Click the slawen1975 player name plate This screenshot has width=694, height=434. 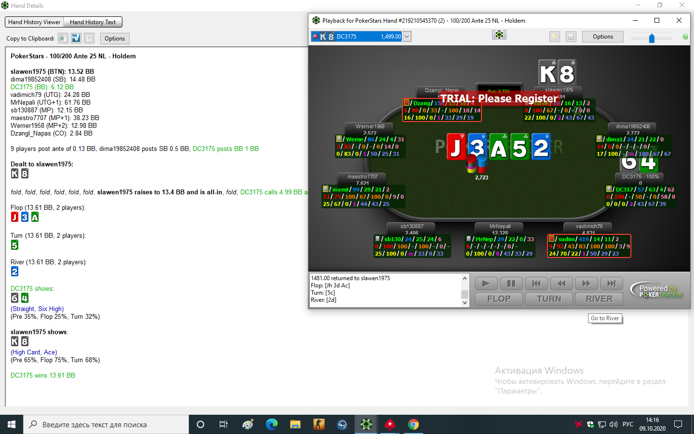coord(559,90)
